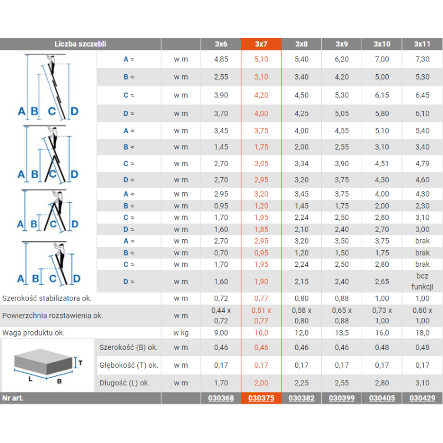Screen dimensions: 443x443
Task: Click 'Waga produktu ok.' label
Action: (33, 333)
